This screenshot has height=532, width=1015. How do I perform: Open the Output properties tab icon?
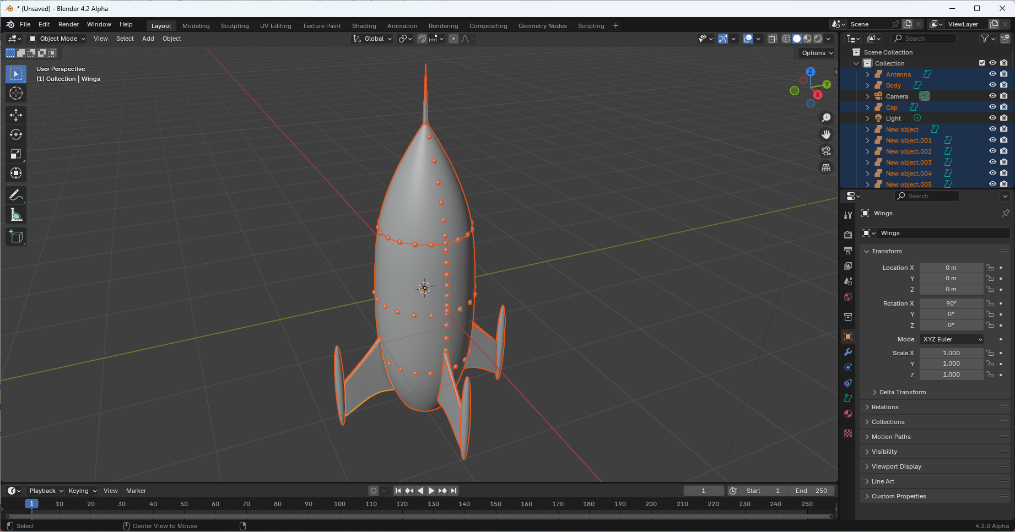coord(848,251)
